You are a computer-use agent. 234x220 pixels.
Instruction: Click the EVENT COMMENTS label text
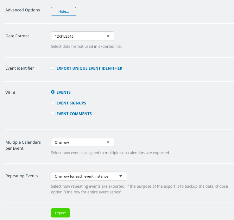tap(74, 114)
